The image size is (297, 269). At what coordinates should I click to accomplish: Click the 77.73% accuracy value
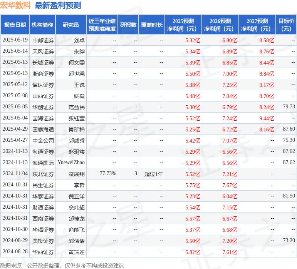pyautogui.click(x=108, y=174)
